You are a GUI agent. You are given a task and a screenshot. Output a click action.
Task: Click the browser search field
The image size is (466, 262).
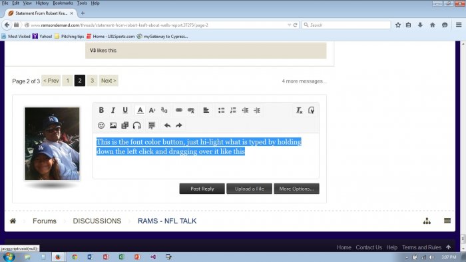346,25
